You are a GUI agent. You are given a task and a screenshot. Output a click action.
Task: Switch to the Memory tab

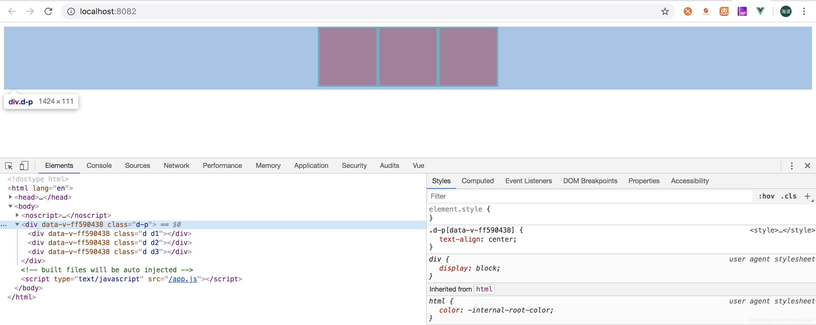268,166
